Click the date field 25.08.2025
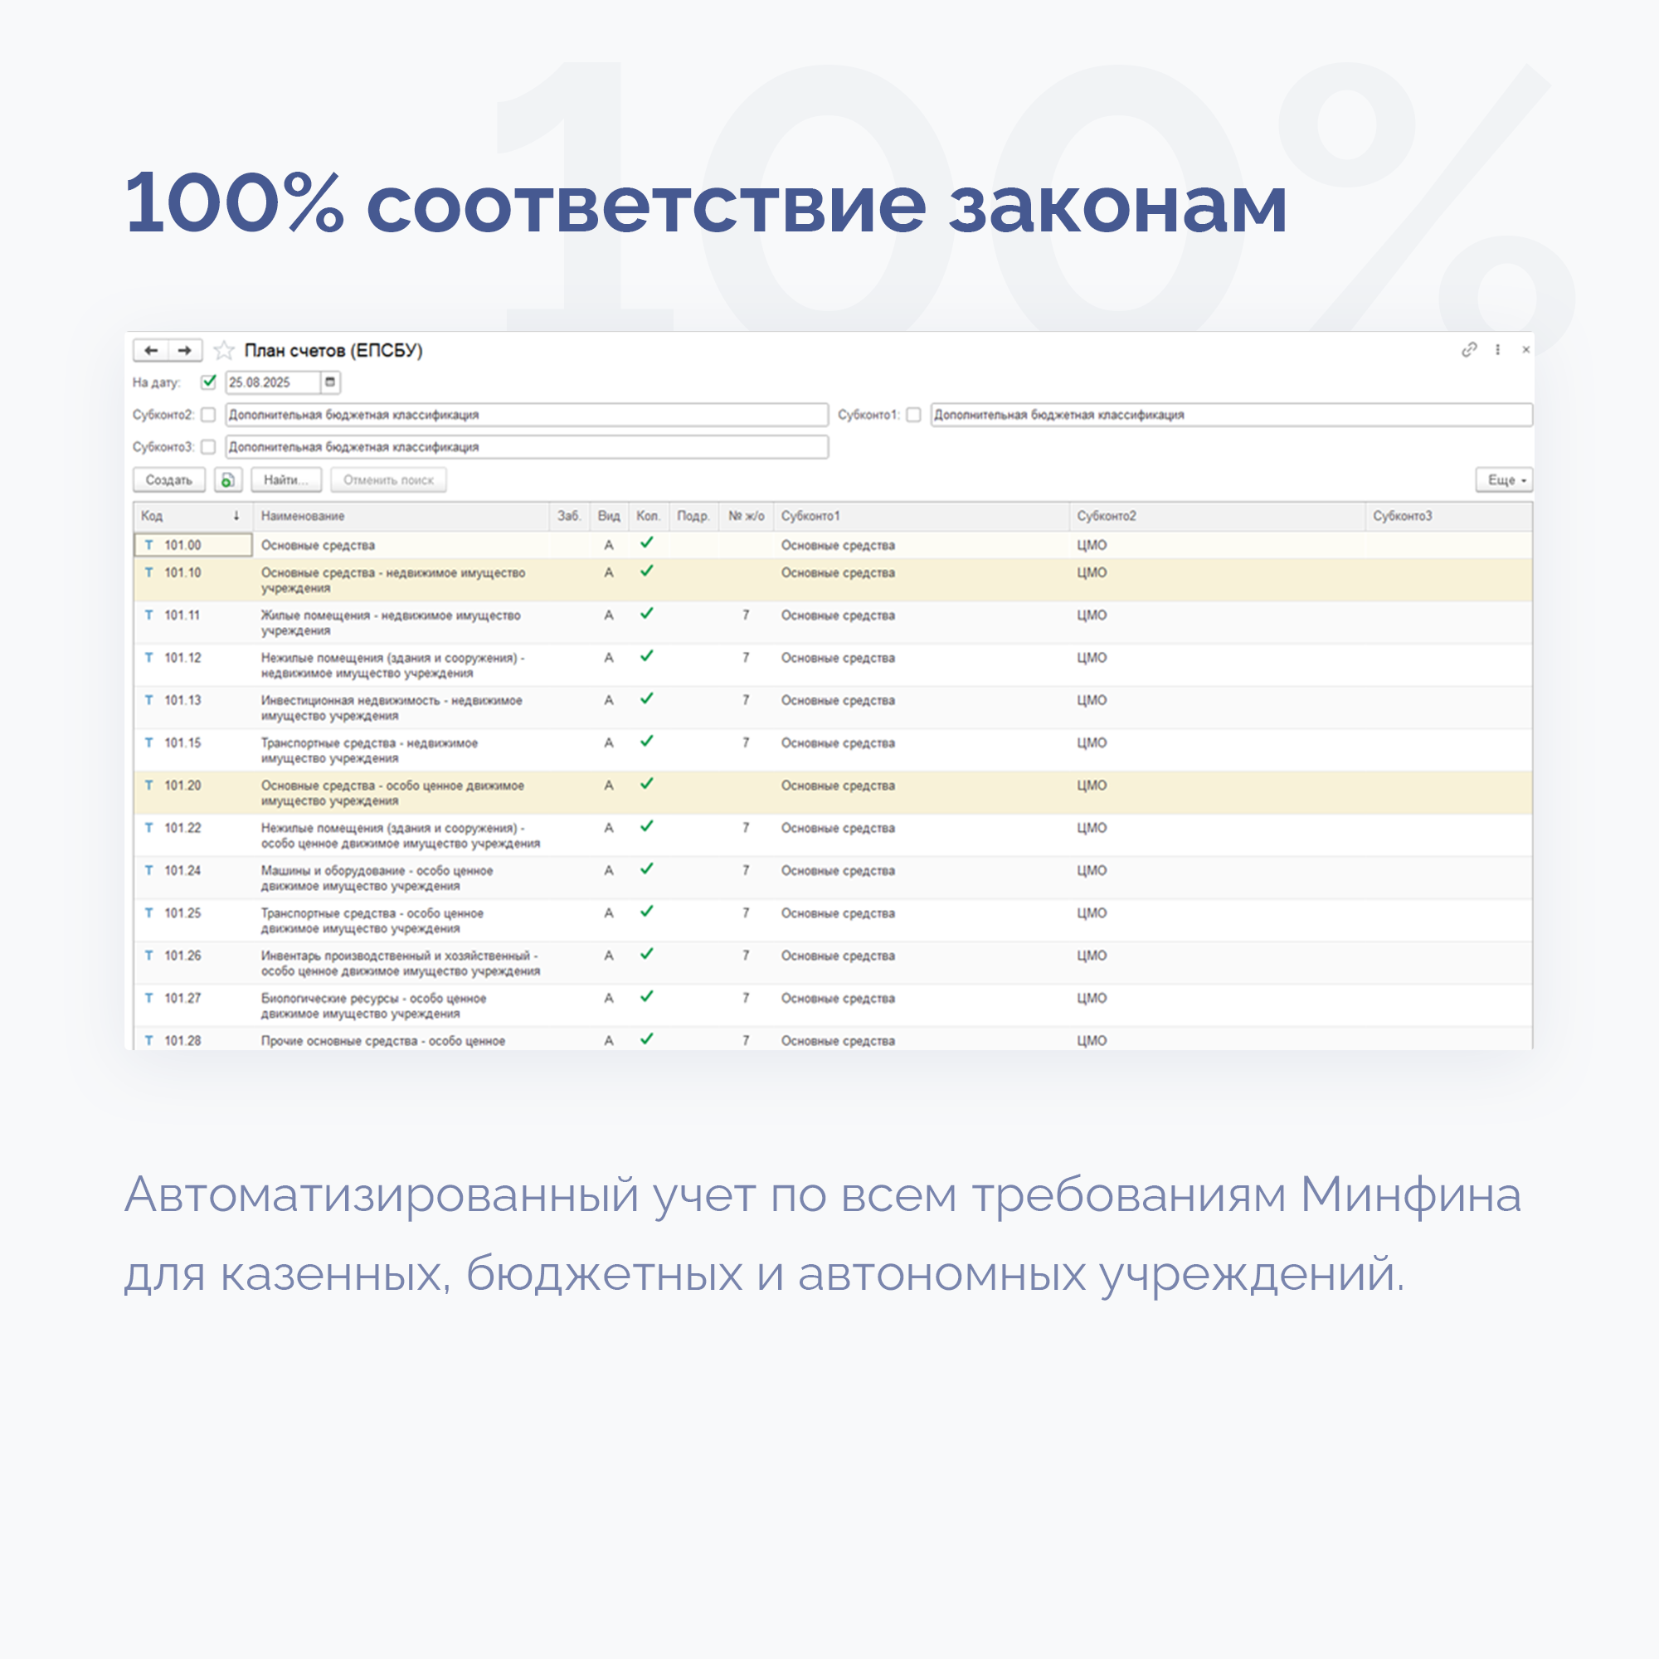The width and height of the screenshot is (1659, 1659). click(272, 382)
